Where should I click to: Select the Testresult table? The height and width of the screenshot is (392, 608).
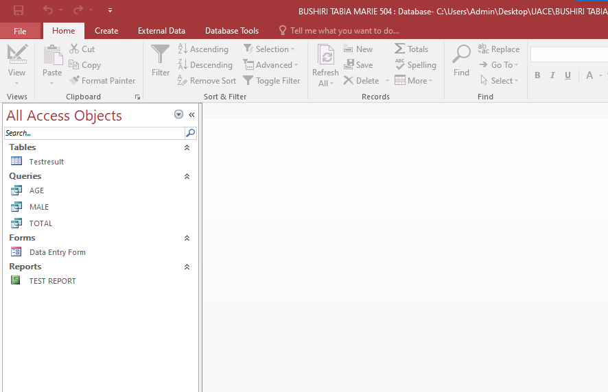tap(46, 162)
